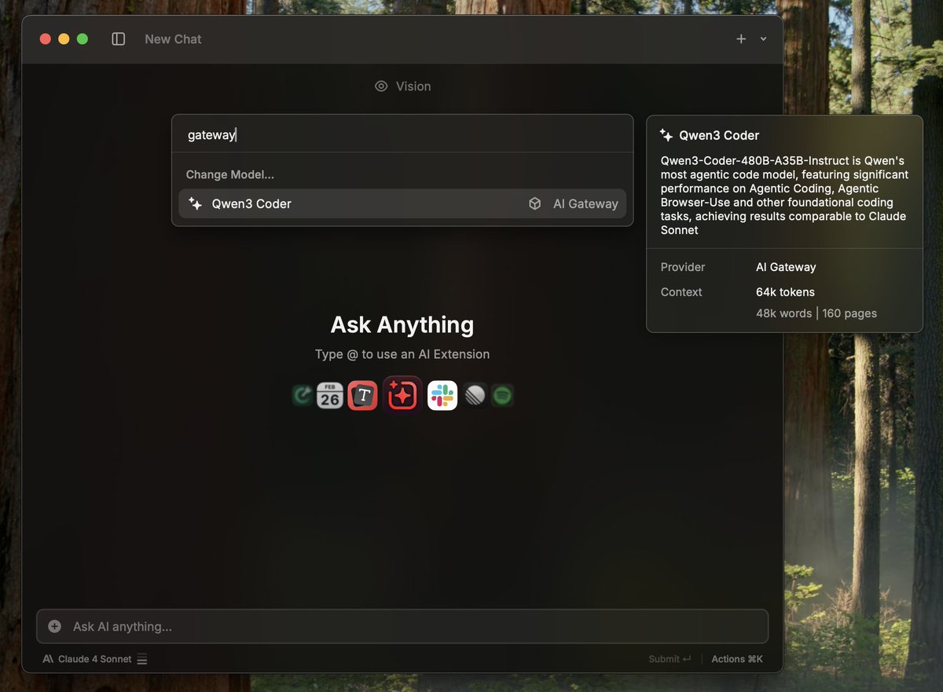Click the sparkle icon beside Qwen3 Coder in the list

(196, 203)
